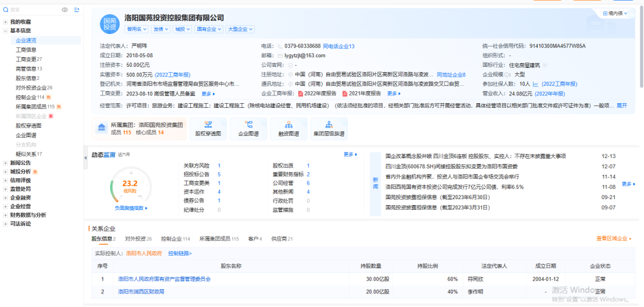Open news 四川金顶(600678.SH)间接控股股东拟变更
644x307 pixels.
click(x=451, y=166)
